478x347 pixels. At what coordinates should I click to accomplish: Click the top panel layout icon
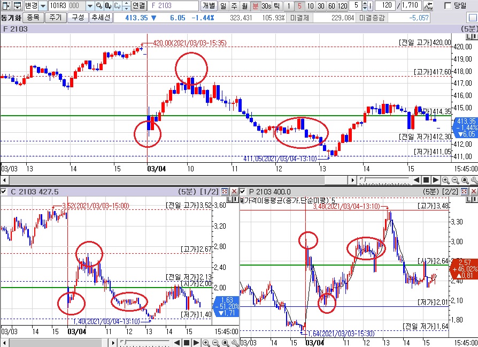(17, 5)
